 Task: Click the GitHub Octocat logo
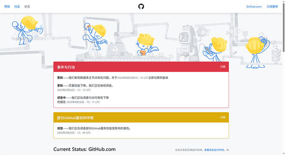point(141,7)
